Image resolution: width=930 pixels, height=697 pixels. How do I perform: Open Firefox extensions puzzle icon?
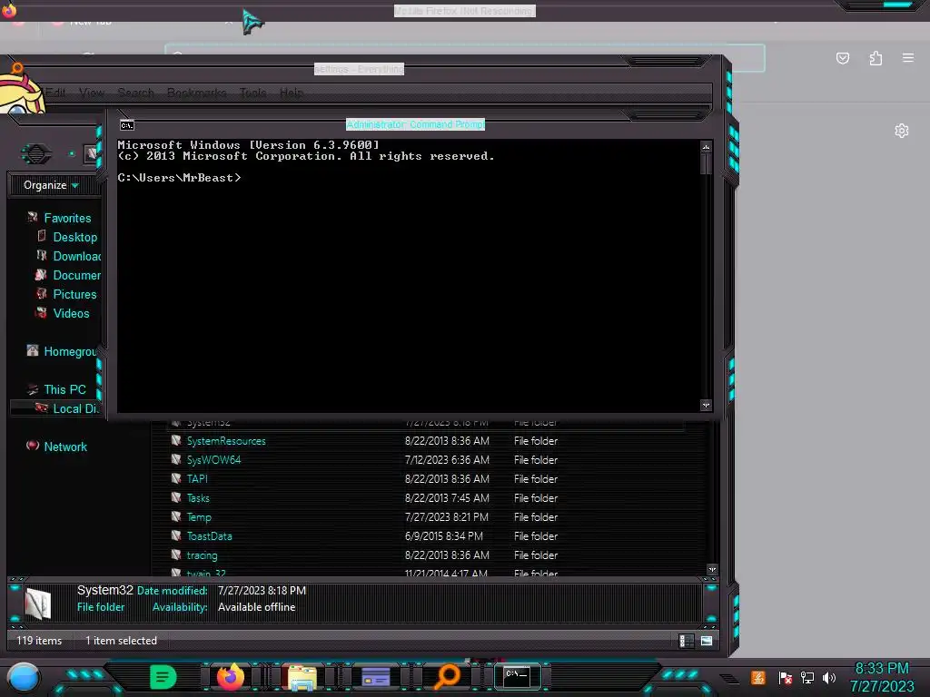coord(876,58)
